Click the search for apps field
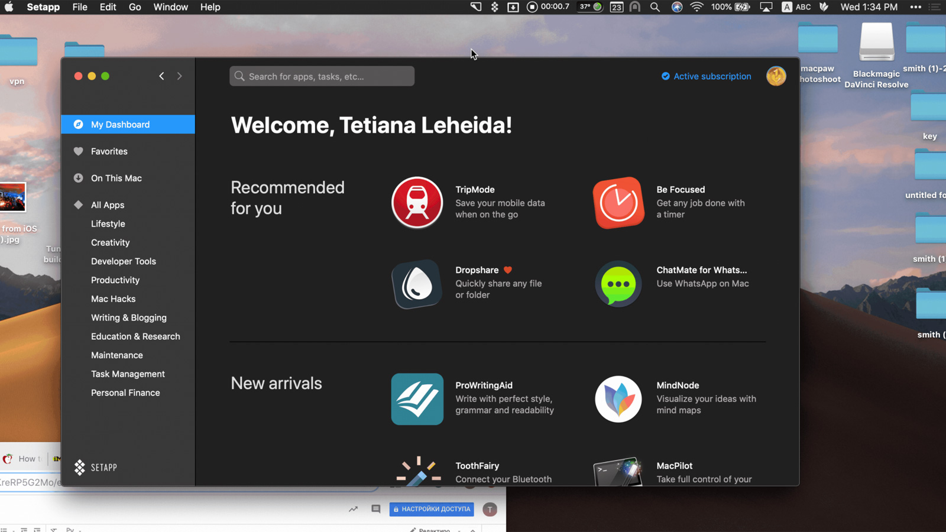Viewport: 946px width, 532px height. point(322,76)
